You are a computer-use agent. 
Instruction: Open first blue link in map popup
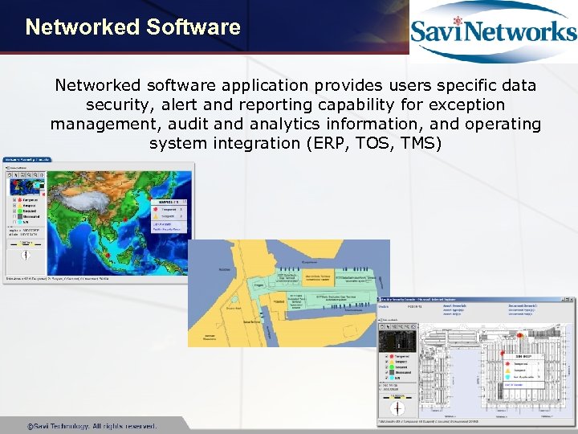click(162, 224)
